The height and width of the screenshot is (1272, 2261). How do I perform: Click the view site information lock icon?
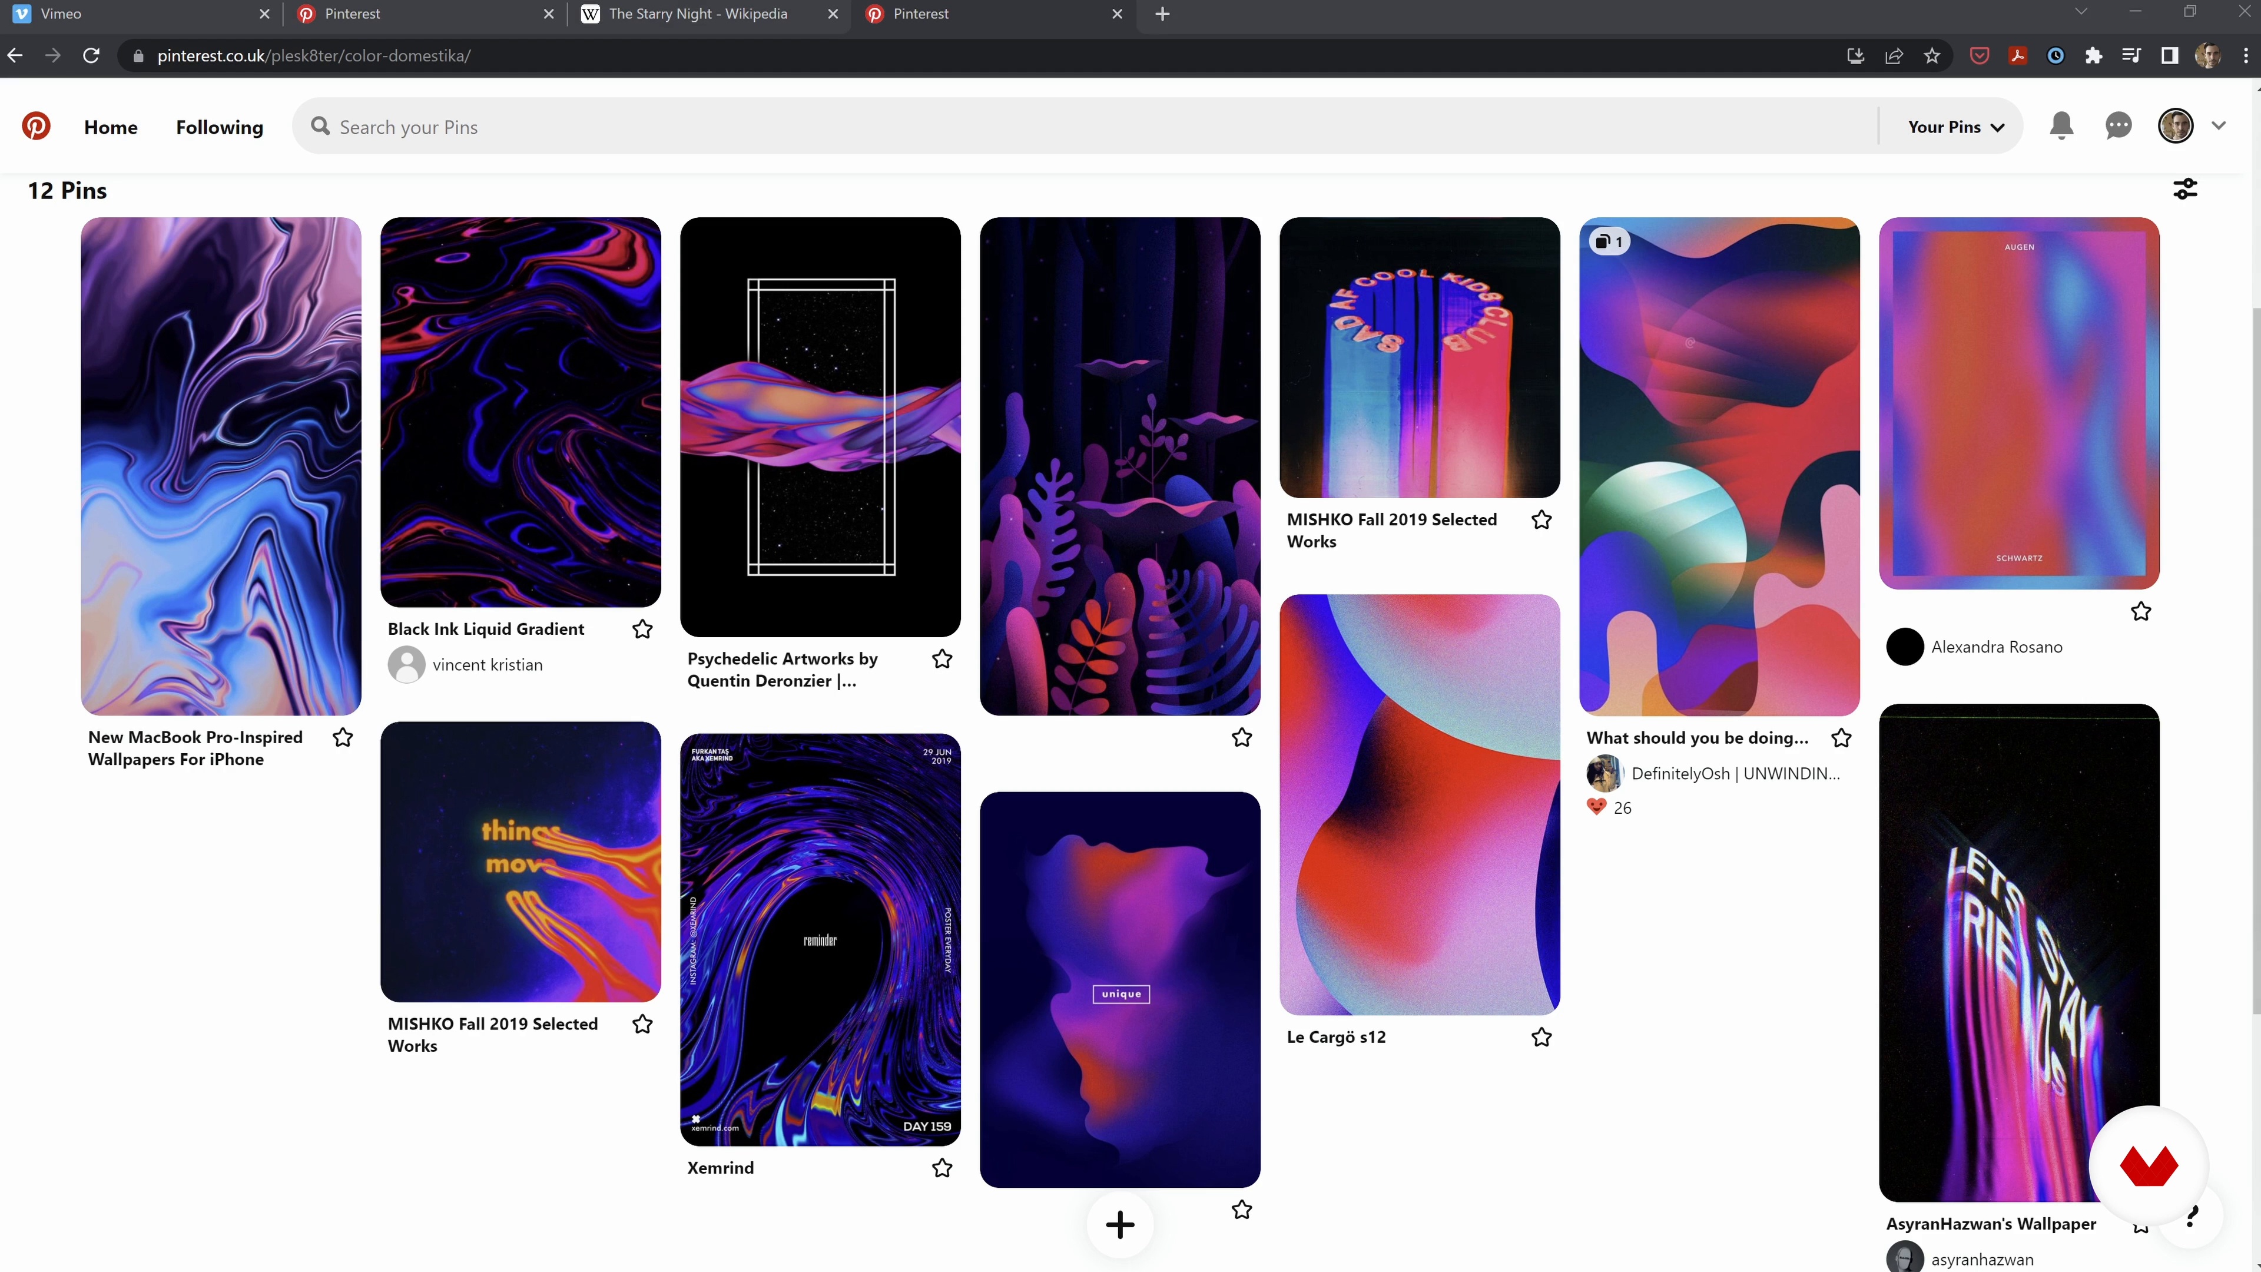coord(138,55)
